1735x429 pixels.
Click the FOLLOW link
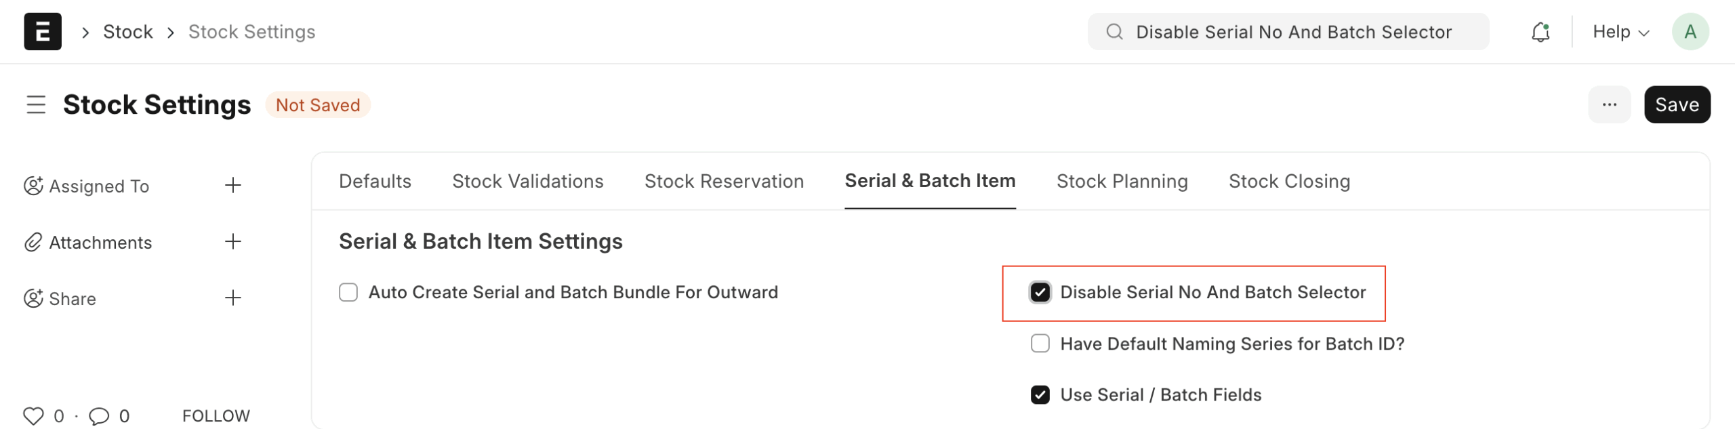click(x=216, y=415)
